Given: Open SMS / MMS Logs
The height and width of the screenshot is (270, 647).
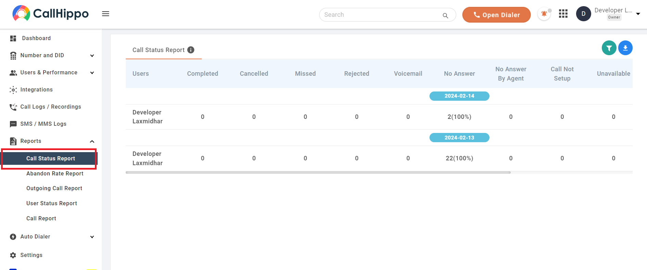Looking at the screenshot, I should pos(43,124).
